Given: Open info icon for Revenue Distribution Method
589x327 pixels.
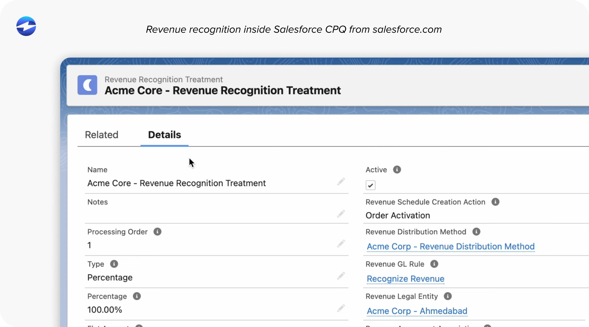Looking at the screenshot, I should coord(476,232).
